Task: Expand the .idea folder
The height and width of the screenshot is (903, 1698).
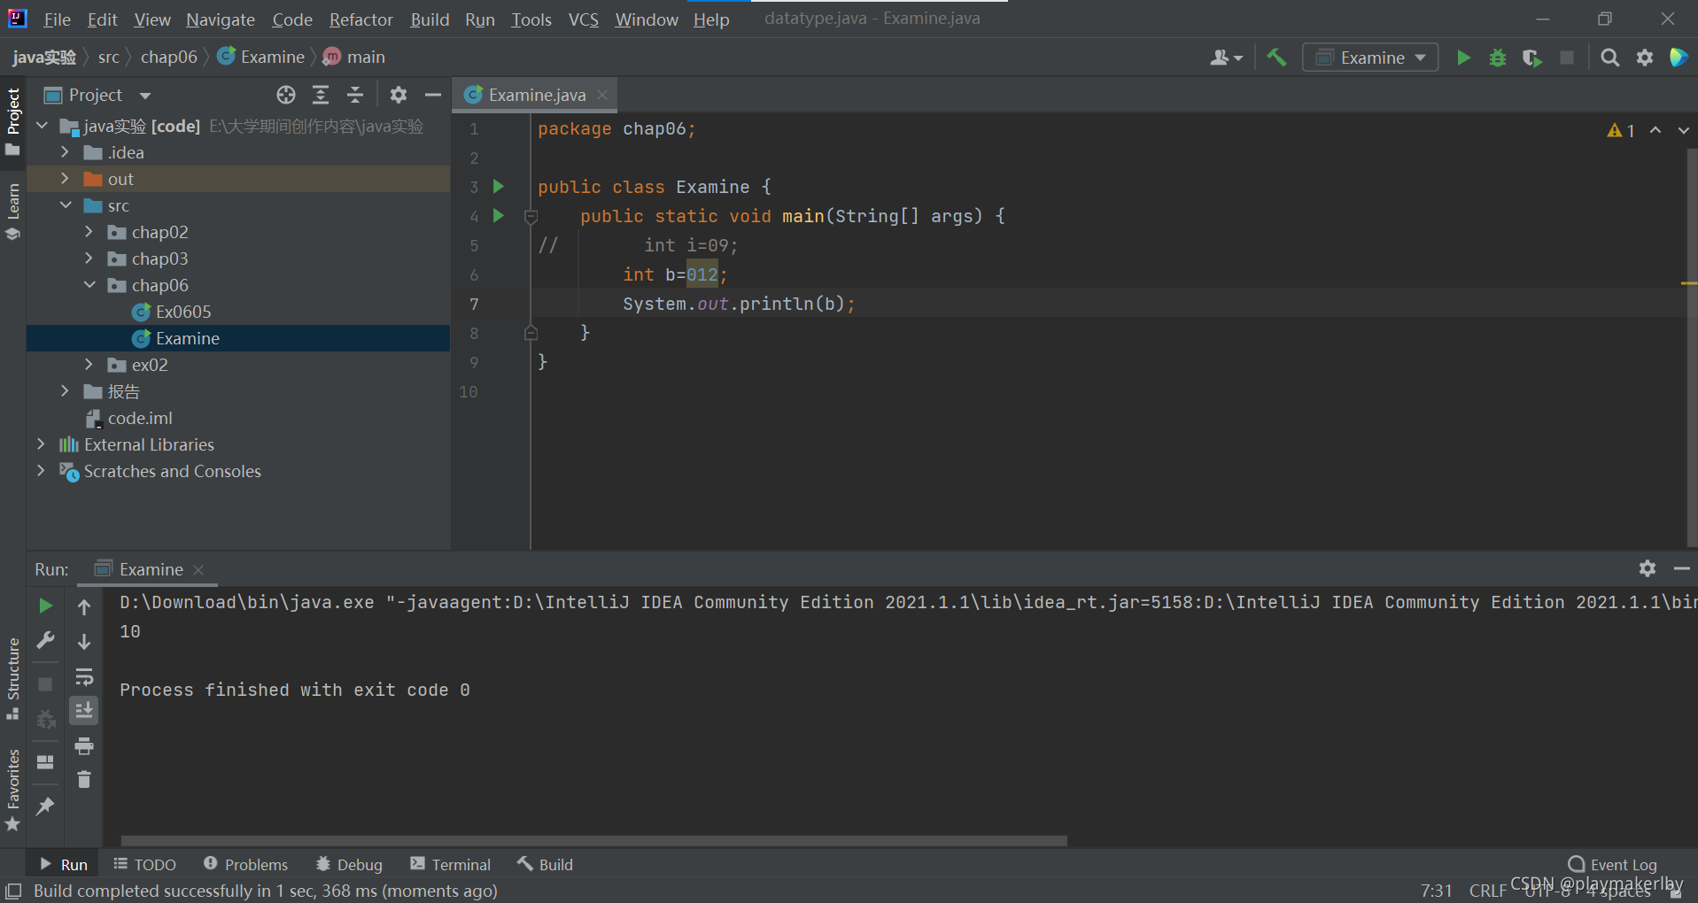Action: [65, 152]
